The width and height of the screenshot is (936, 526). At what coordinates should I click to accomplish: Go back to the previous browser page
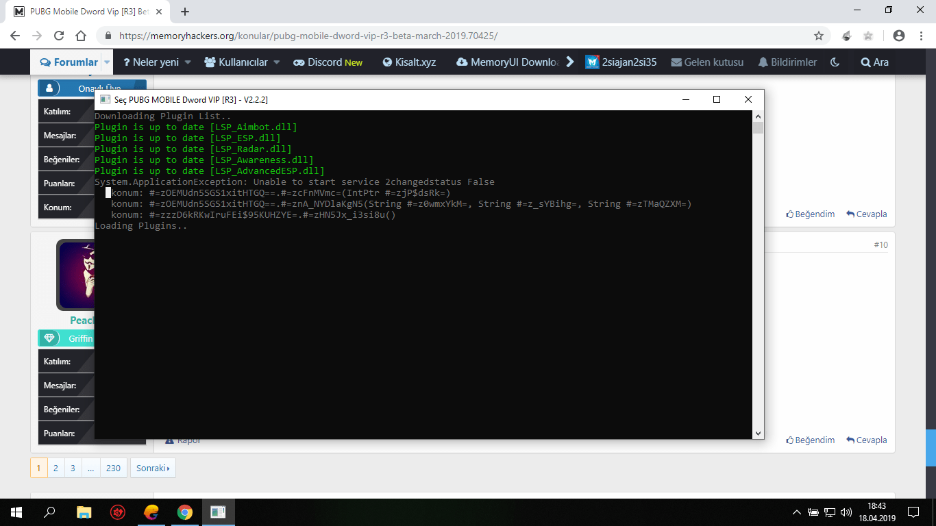(15, 36)
